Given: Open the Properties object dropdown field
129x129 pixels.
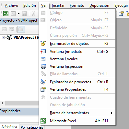Looking at the screenshot, I should point(19,120).
